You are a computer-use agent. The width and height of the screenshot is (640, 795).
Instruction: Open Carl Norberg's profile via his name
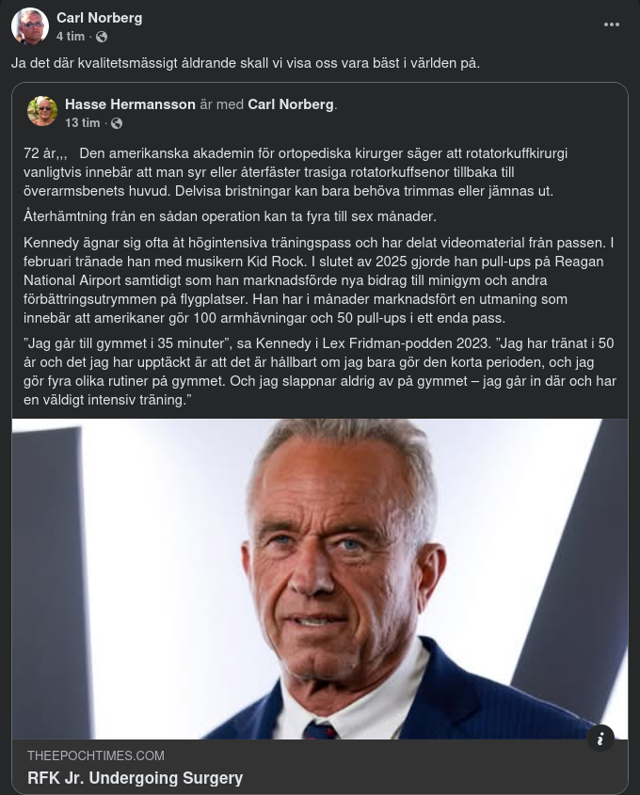99,17
